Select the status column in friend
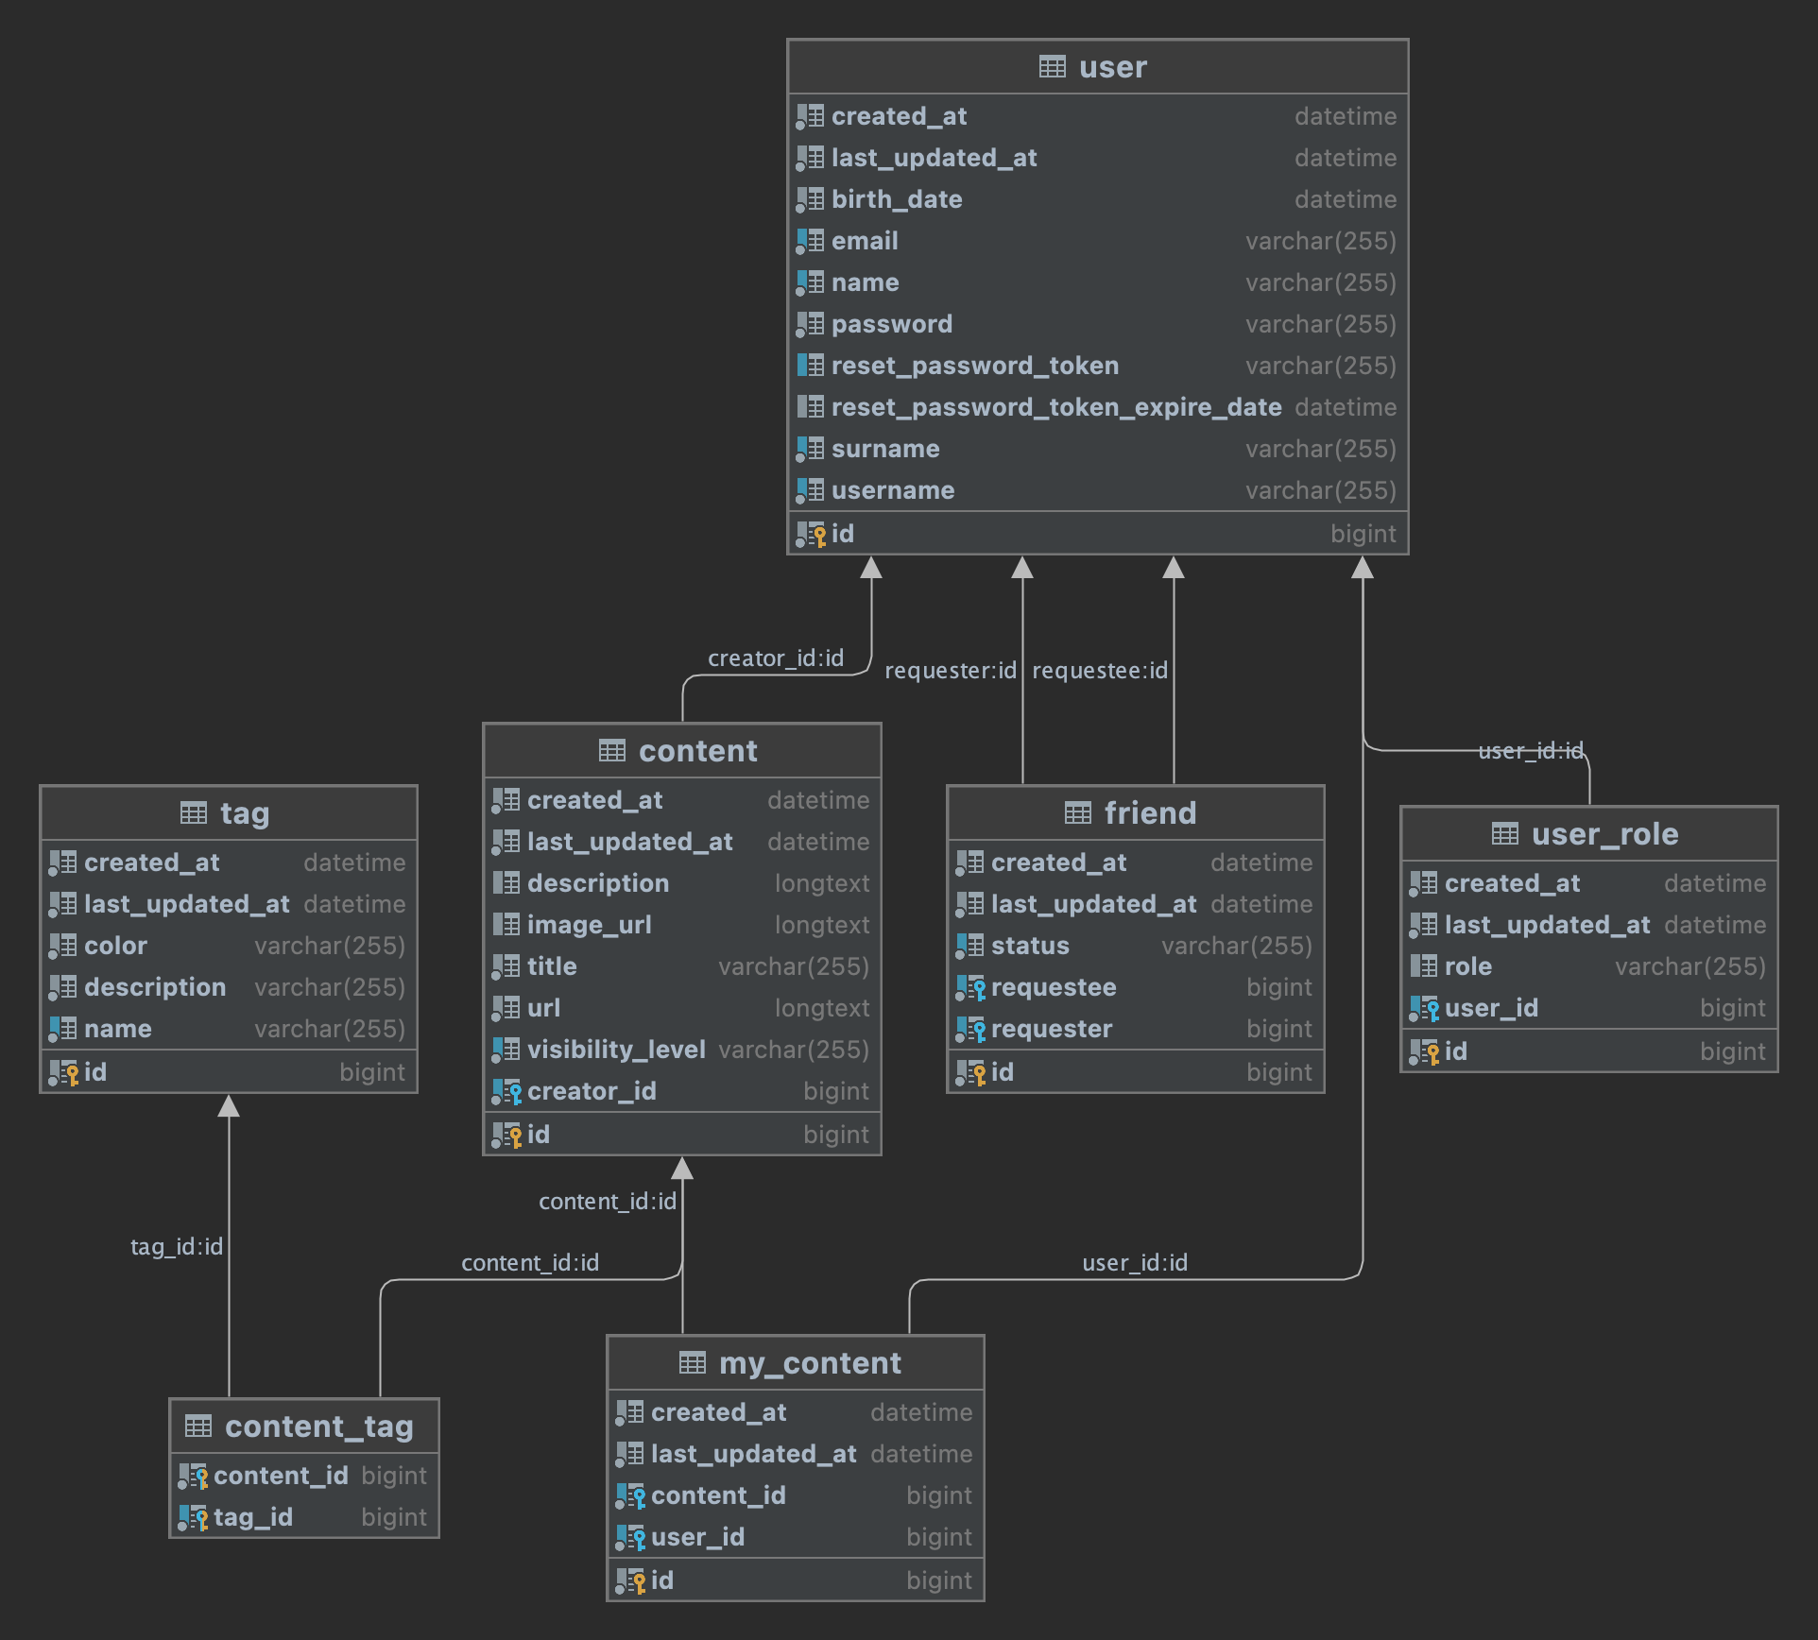 1136,946
